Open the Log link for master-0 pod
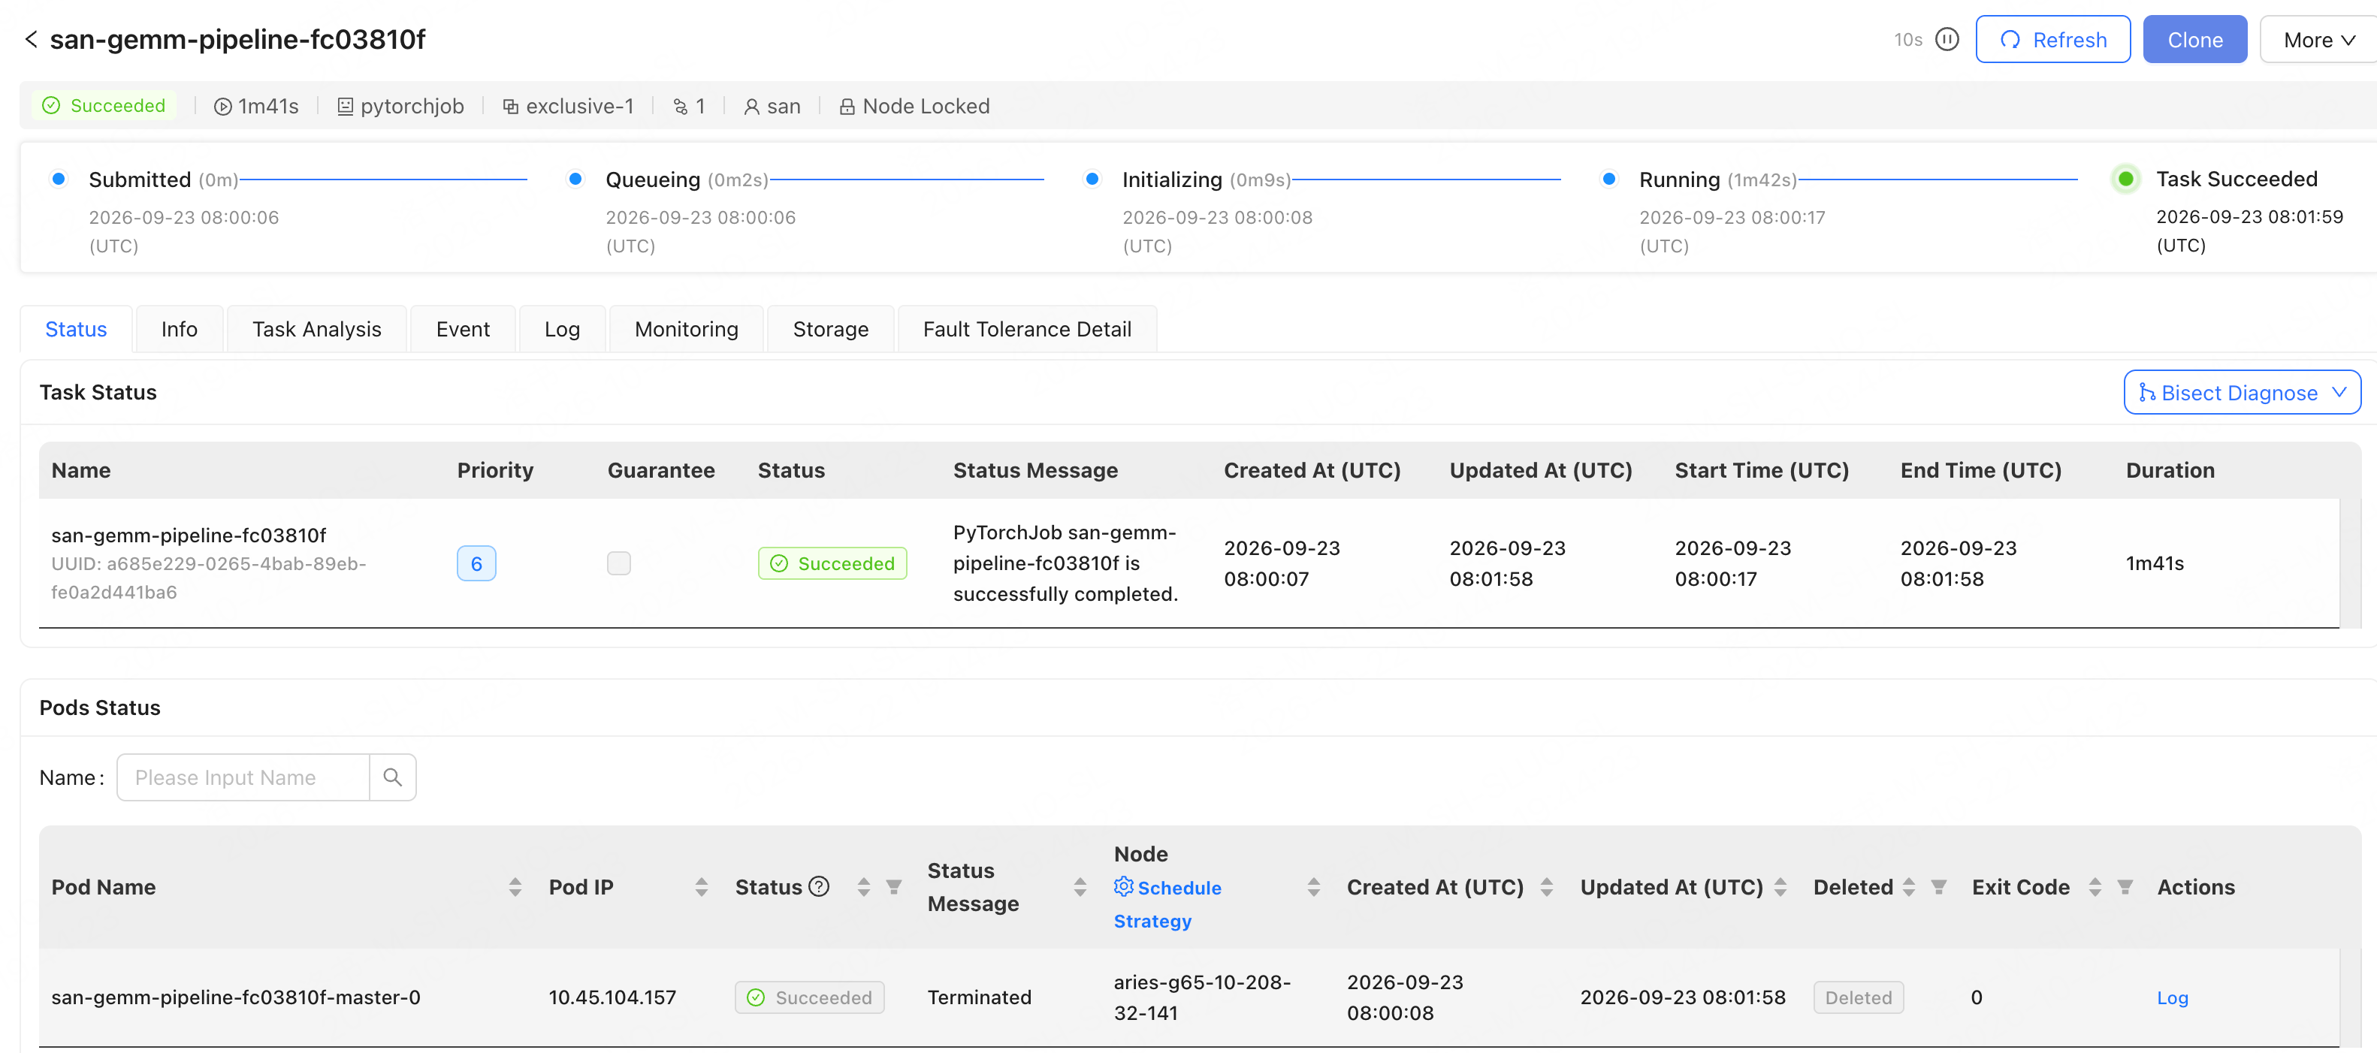 pyautogui.click(x=2172, y=997)
